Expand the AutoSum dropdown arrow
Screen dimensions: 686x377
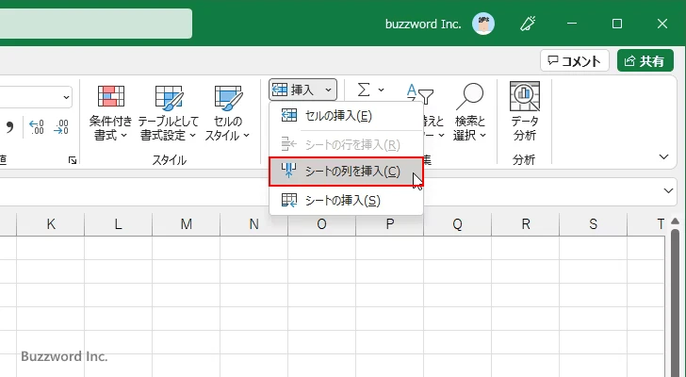381,90
